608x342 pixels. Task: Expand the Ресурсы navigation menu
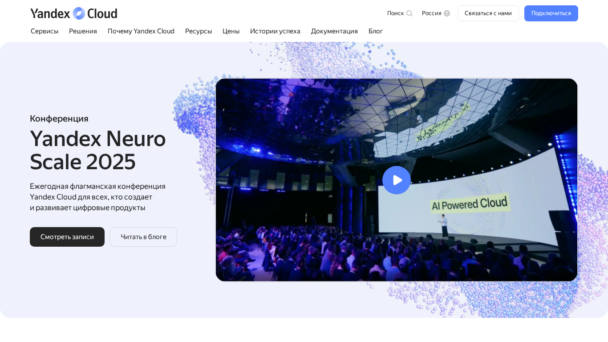199,31
